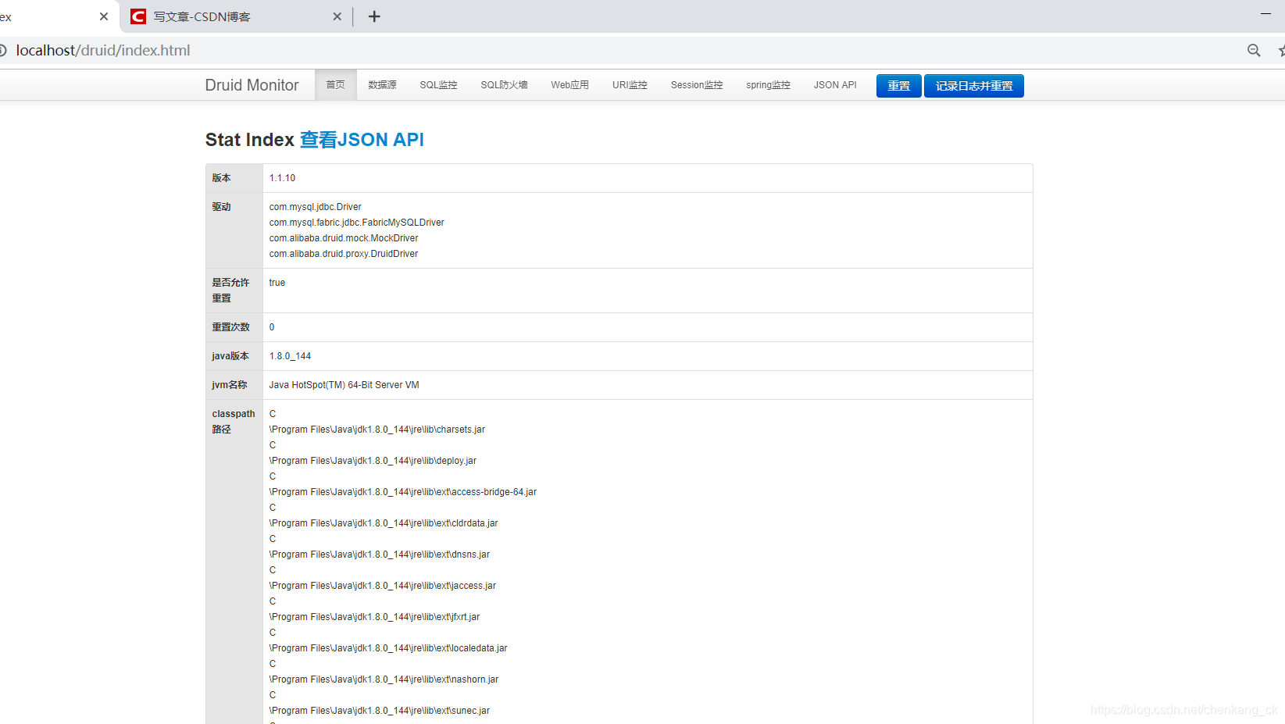The width and height of the screenshot is (1285, 724).
Task: Click the cldrdata.jar classpath line
Action: 384,523
